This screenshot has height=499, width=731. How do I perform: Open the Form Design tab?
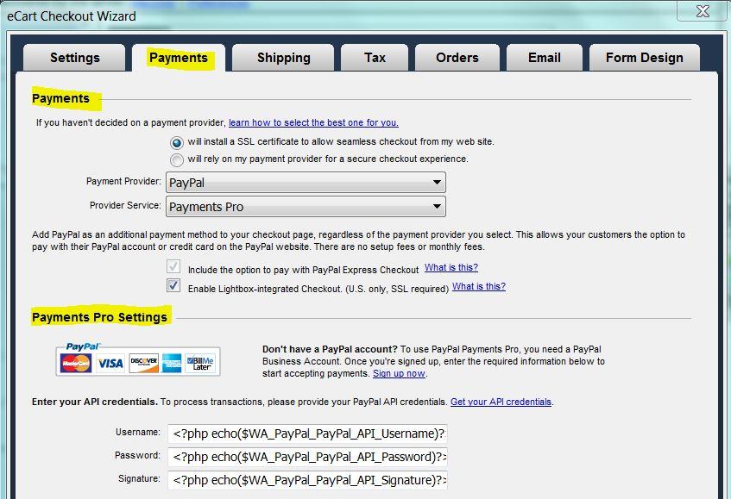(x=645, y=58)
